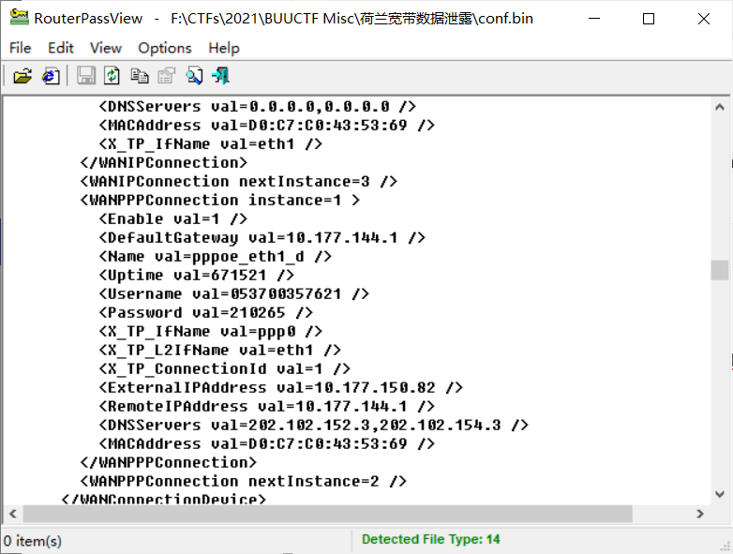Viewport: 733px width, 554px height.
Task: Click the Copy toolbar icon
Action: 140,76
